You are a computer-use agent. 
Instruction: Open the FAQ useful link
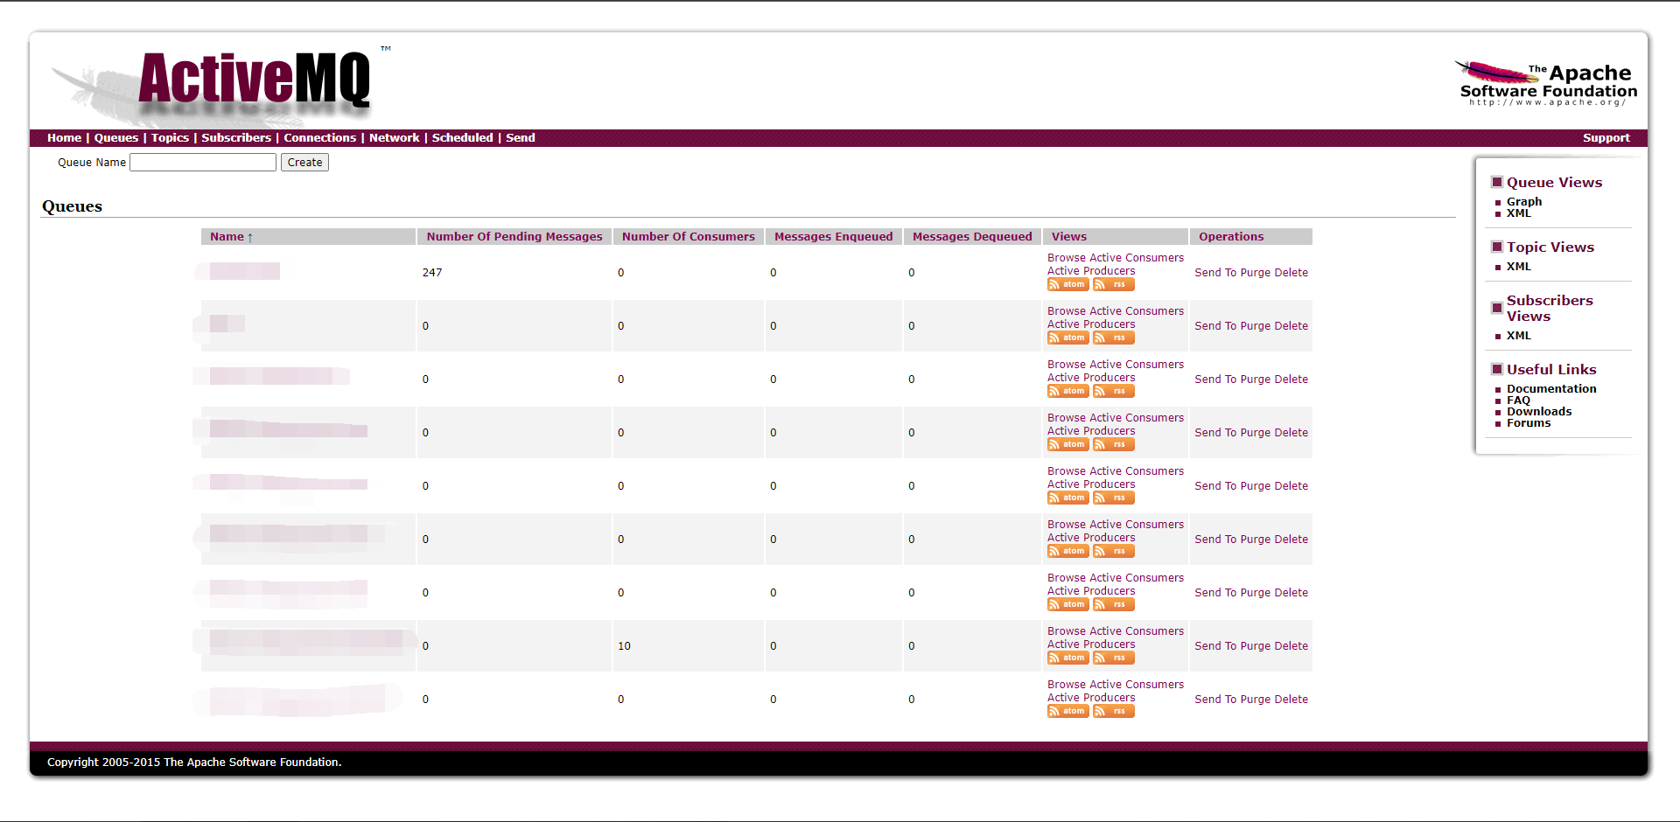[1518, 401]
